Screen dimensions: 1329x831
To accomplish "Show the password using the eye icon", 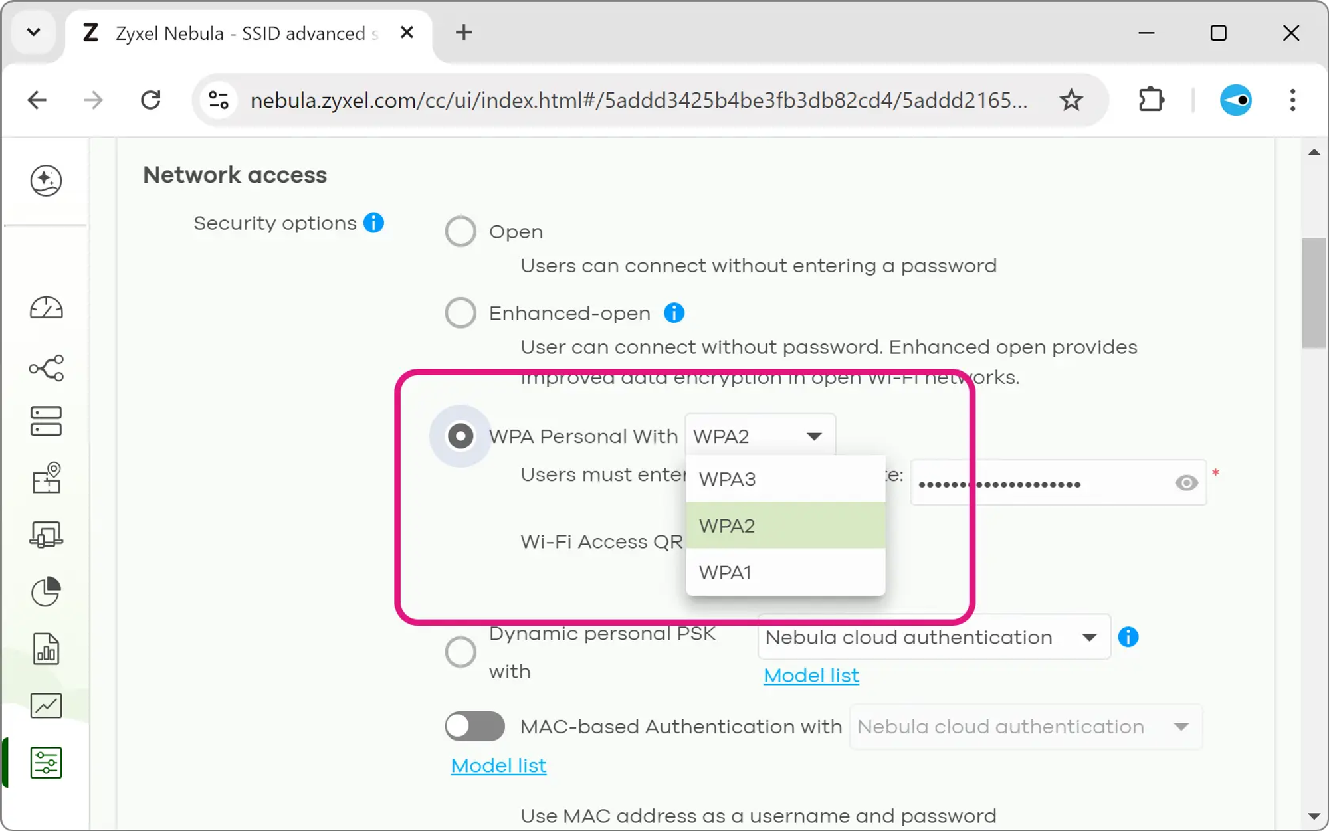I will click(x=1186, y=483).
